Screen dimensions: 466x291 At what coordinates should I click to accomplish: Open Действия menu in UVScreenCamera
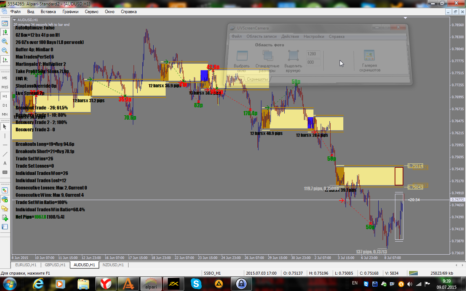(x=290, y=36)
